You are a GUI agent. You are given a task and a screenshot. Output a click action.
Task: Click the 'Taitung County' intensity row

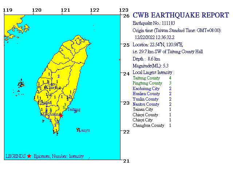(152, 78)
